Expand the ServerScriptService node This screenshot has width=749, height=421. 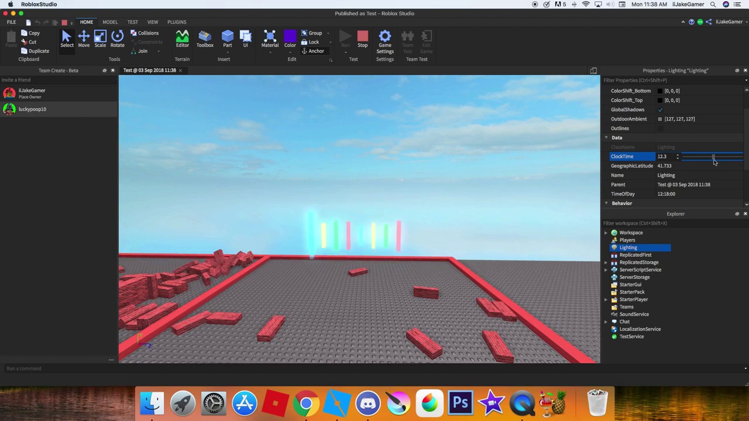(606, 270)
